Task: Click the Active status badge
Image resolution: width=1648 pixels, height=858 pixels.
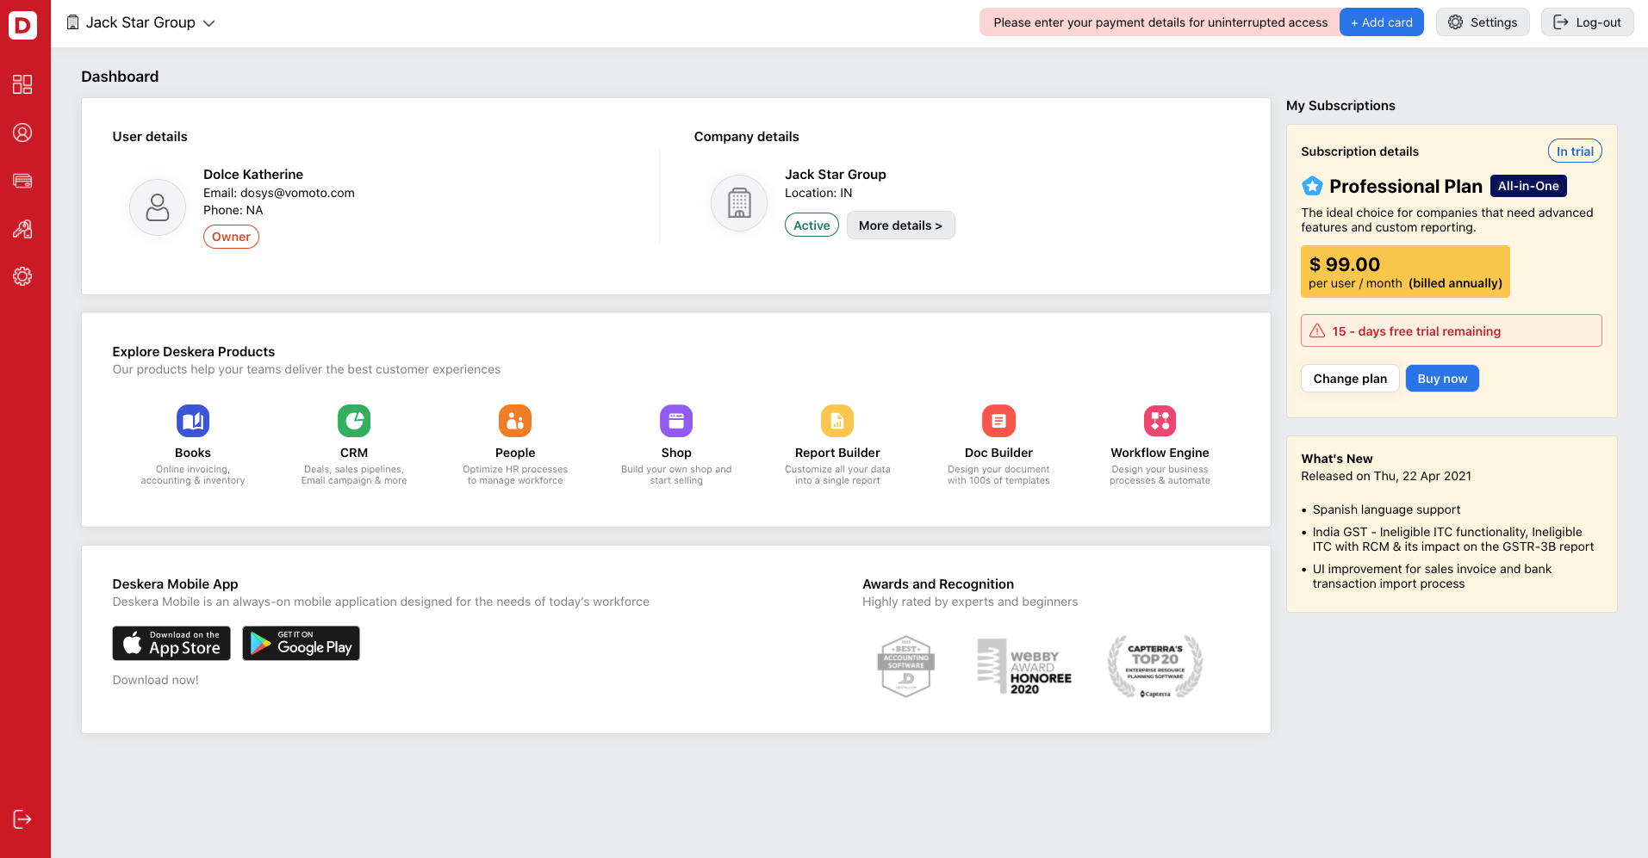Action: click(812, 225)
